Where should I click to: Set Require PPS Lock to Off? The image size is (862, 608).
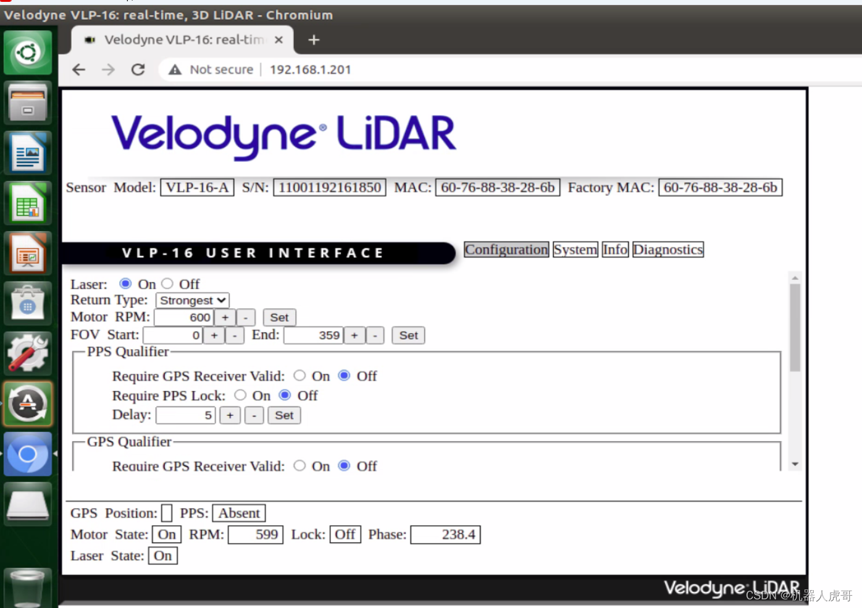click(285, 395)
